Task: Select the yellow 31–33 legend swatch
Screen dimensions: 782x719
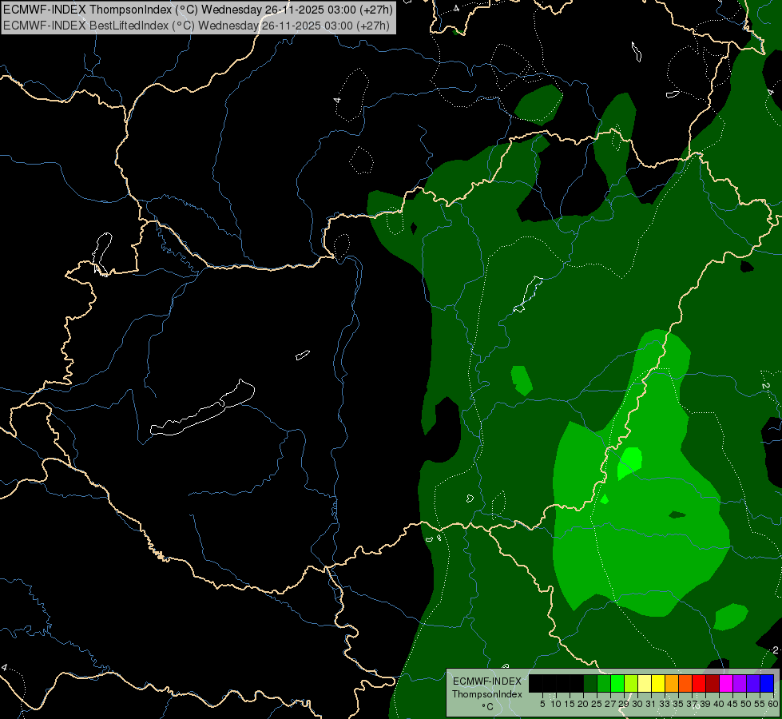Action: coord(658,684)
